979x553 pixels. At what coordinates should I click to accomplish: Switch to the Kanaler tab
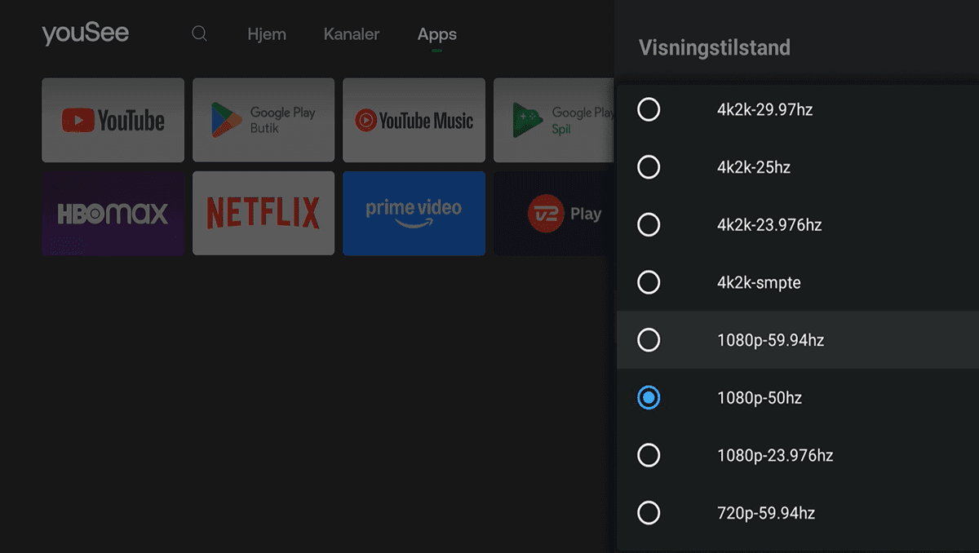tap(352, 34)
